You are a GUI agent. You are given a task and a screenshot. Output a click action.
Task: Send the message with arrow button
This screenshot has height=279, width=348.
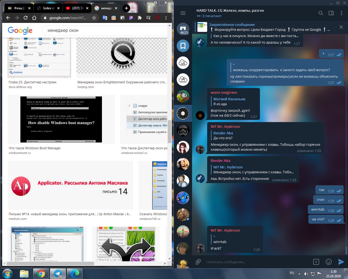click(x=341, y=262)
